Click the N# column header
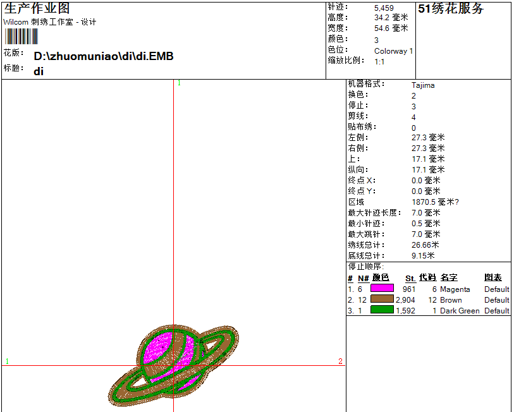 [363, 278]
